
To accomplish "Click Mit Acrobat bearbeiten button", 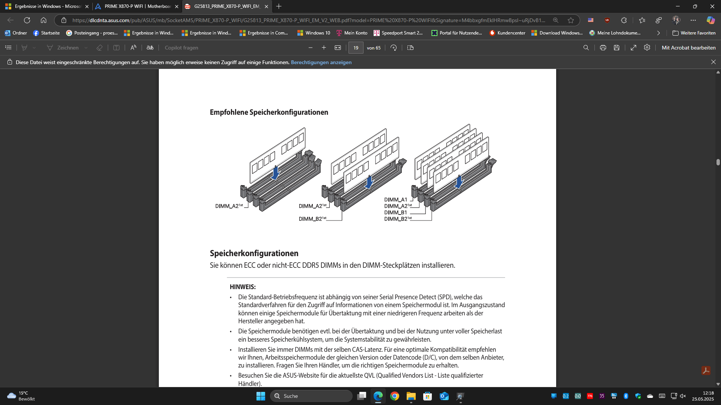I will [x=688, y=48].
